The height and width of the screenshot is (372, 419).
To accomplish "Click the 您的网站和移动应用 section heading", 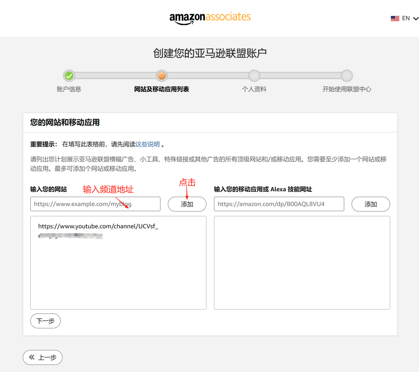I will click(x=65, y=123).
